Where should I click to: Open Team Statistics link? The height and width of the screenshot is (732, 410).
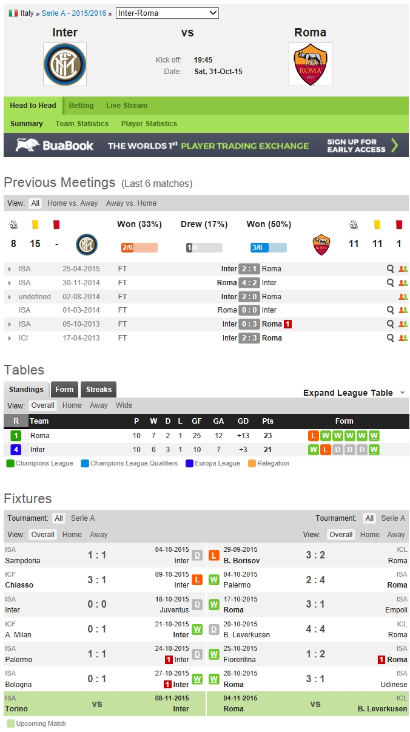(x=82, y=124)
